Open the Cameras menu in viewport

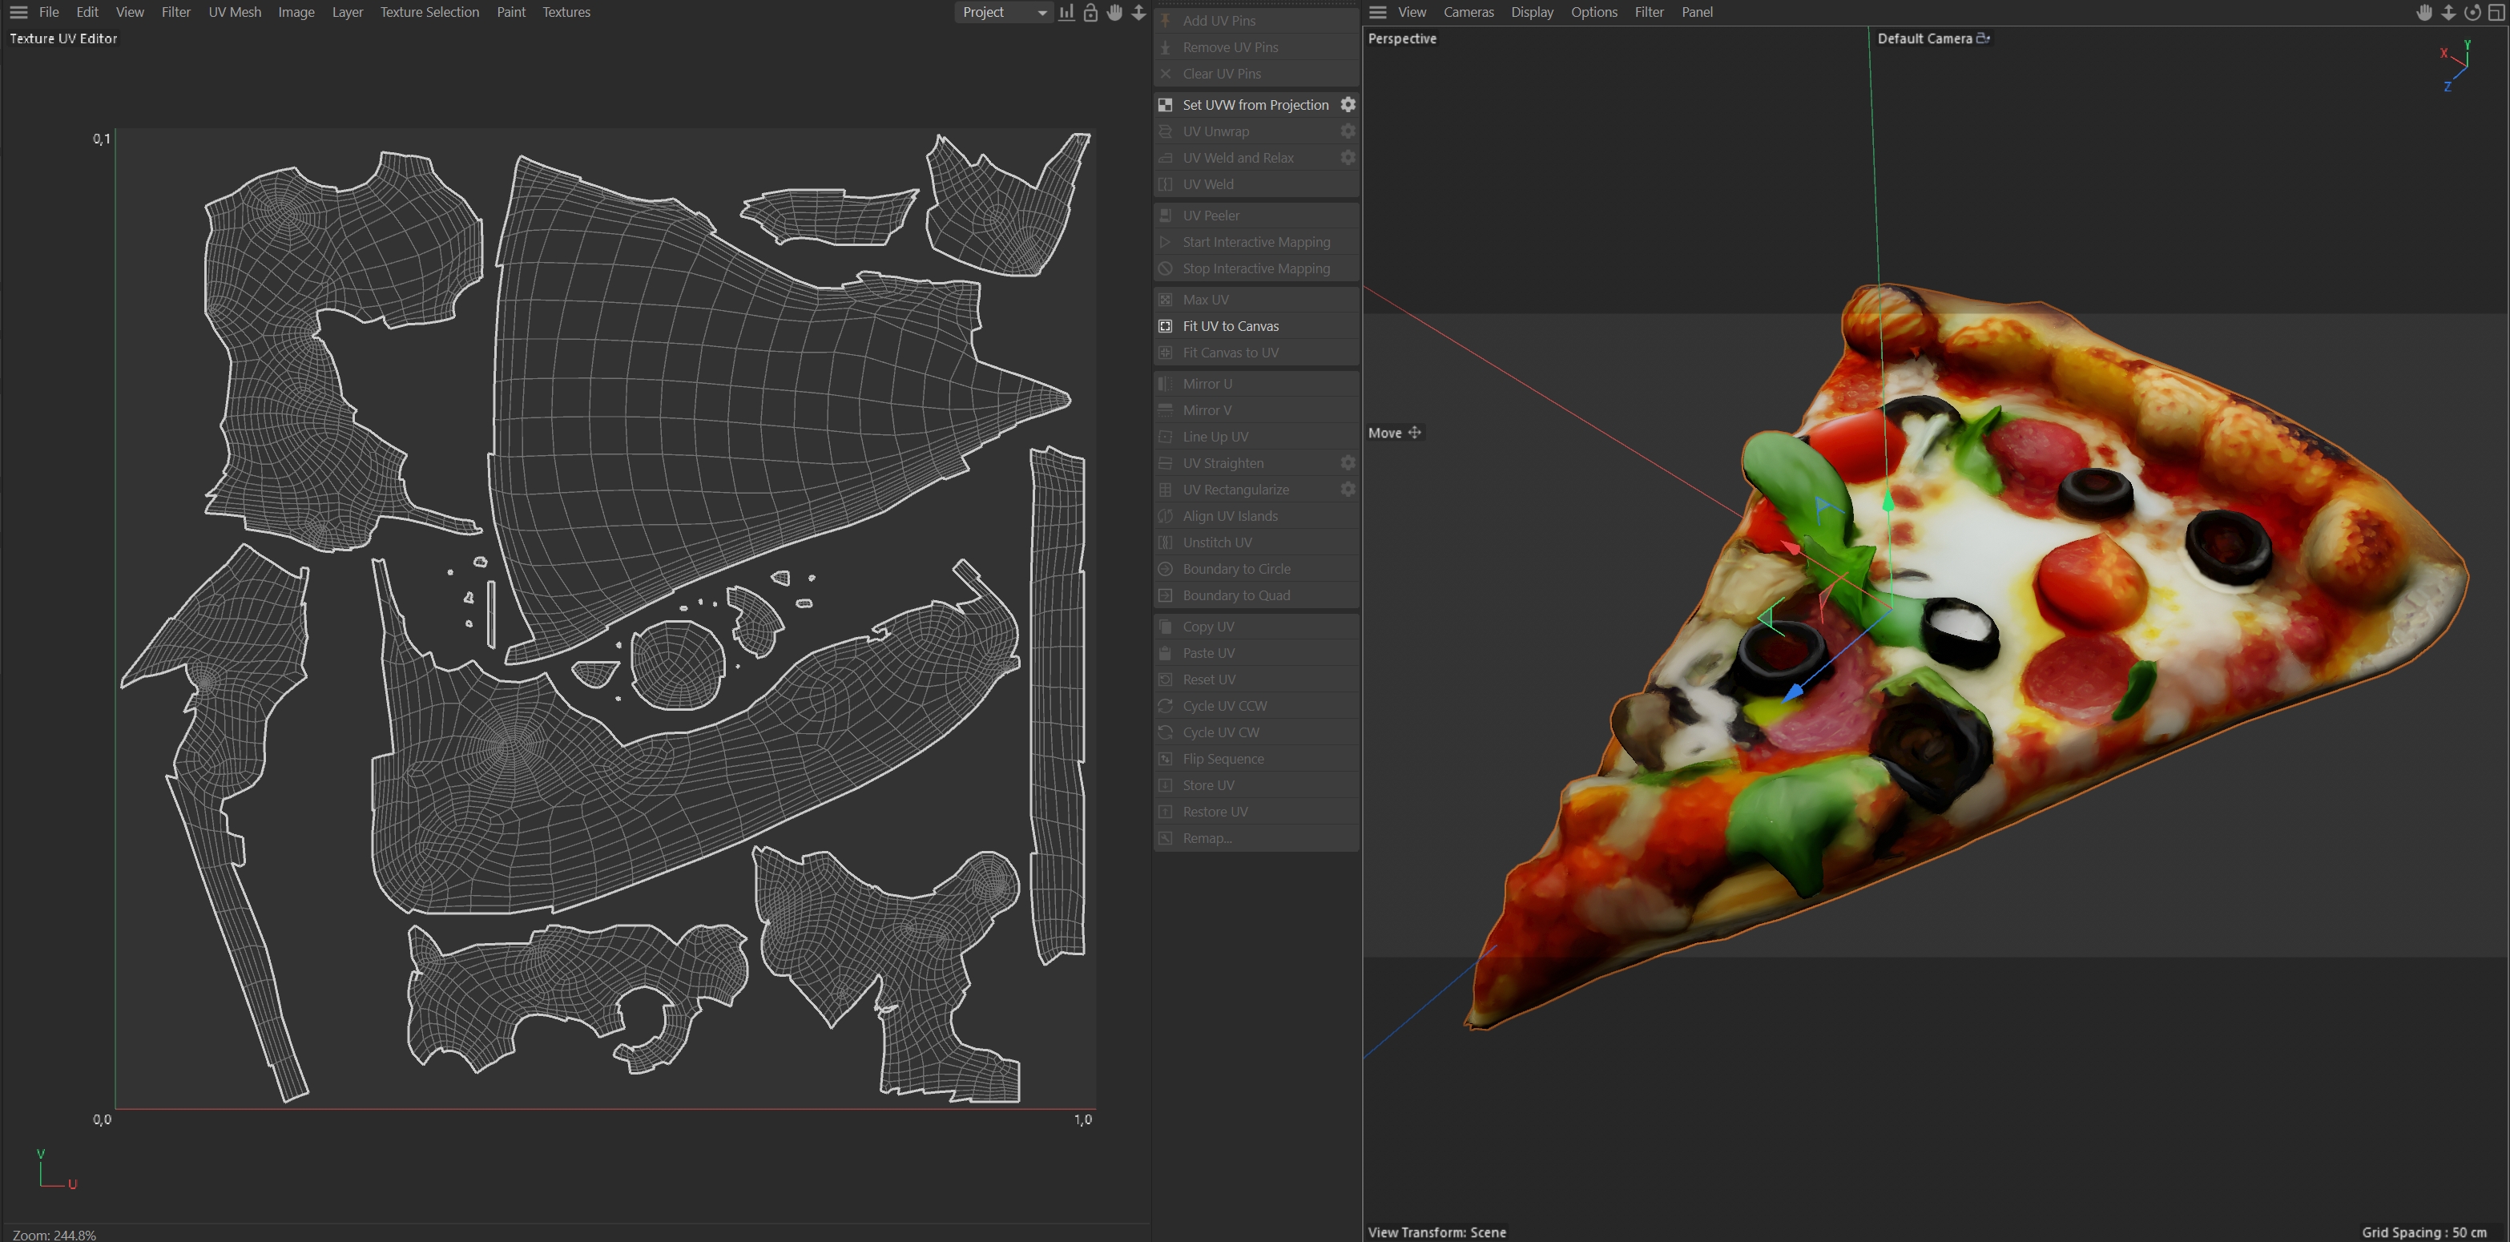(1469, 13)
